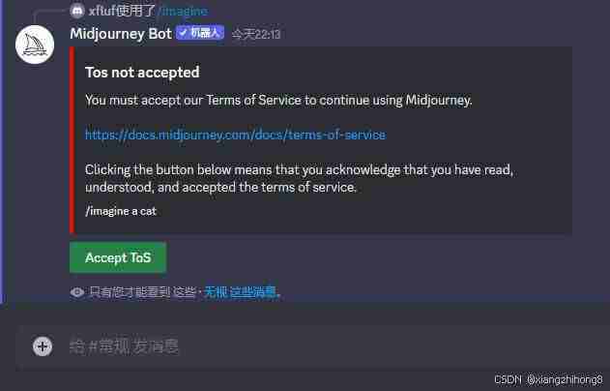
Task: Click the 机器人 bot tag label
Action: pyautogui.click(x=205, y=33)
